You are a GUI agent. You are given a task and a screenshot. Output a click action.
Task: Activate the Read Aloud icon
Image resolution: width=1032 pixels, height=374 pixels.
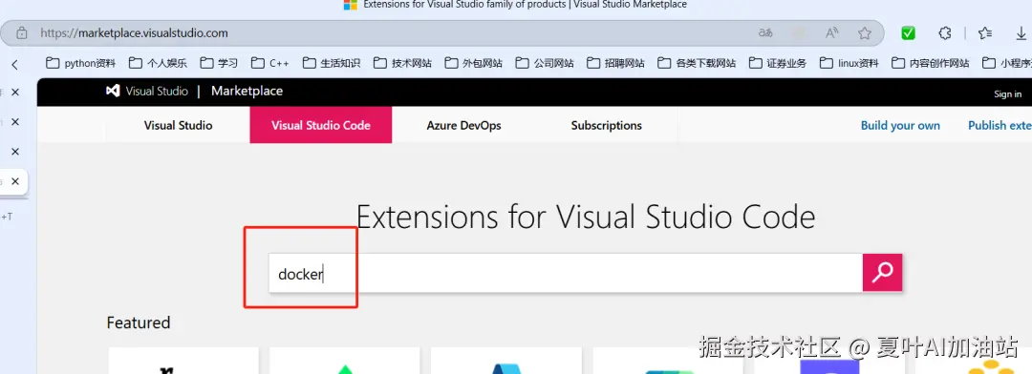(x=832, y=32)
